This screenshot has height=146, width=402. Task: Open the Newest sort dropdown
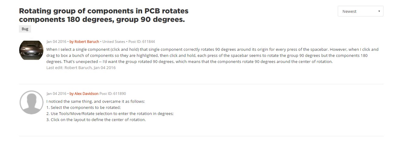[360, 11]
